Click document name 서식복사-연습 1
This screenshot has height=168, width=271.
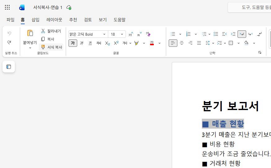point(47,7)
